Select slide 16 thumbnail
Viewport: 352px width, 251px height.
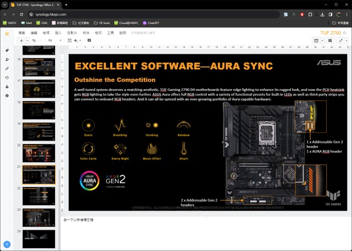coord(38,67)
